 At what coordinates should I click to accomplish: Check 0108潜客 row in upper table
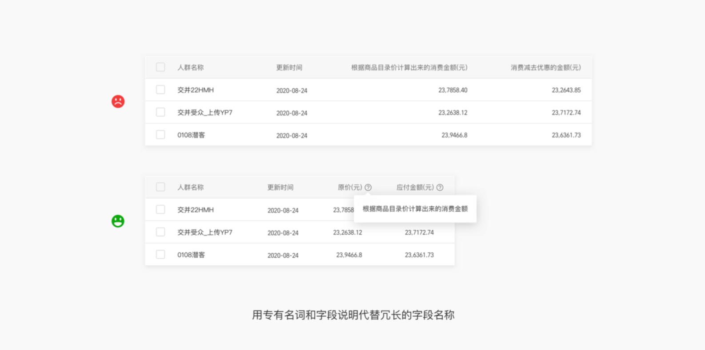click(160, 134)
